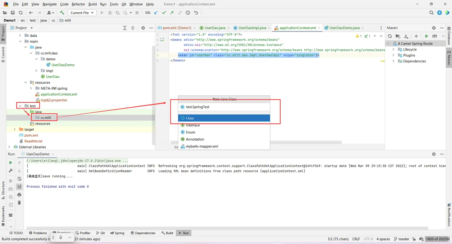This screenshot has height=244, width=452.
Task: Click the Git push green arrow
Action: point(172,13)
